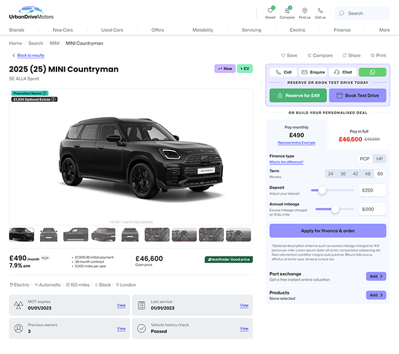Image resolution: width=399 pixels, height=354 pixels.
Task: Open the Servicing menu
Action: click(x=251, y=30)
